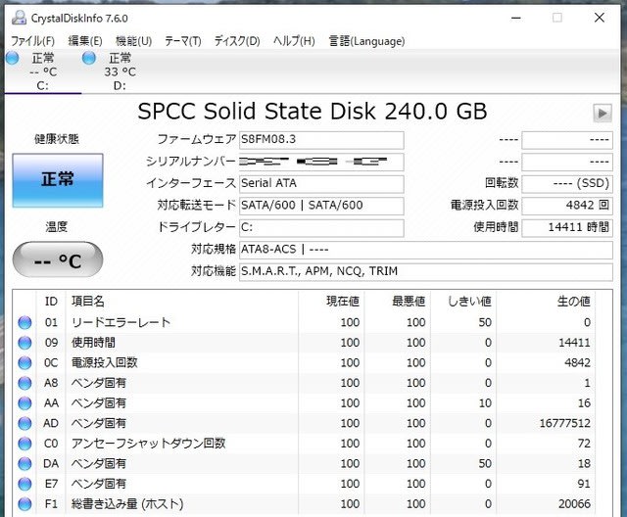
Task: Open the テーマ(T) menu
Action: [183, 41]
